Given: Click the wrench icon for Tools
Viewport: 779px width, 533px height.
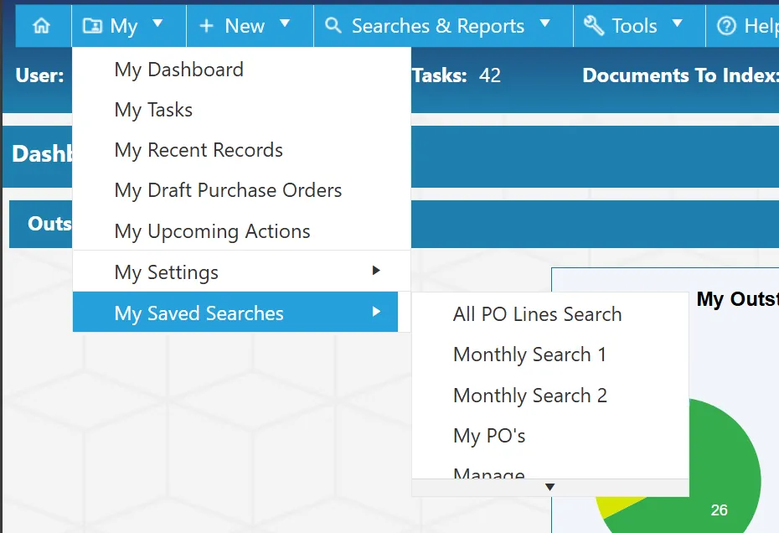Looking at the screenshot, I should pos(594,25).
